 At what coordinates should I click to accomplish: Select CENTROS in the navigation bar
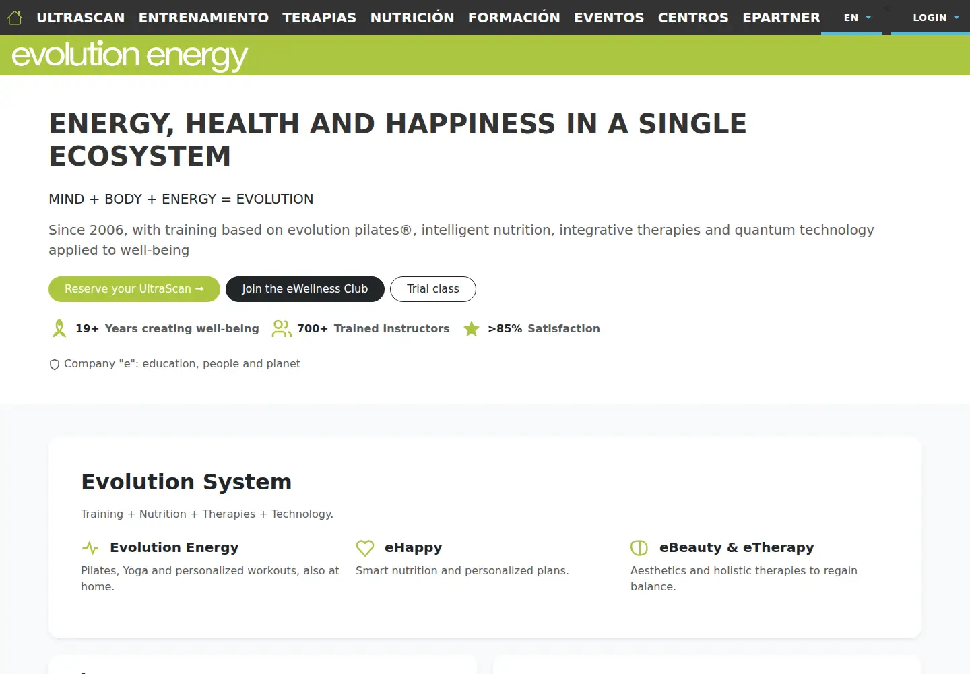point(693,18)
